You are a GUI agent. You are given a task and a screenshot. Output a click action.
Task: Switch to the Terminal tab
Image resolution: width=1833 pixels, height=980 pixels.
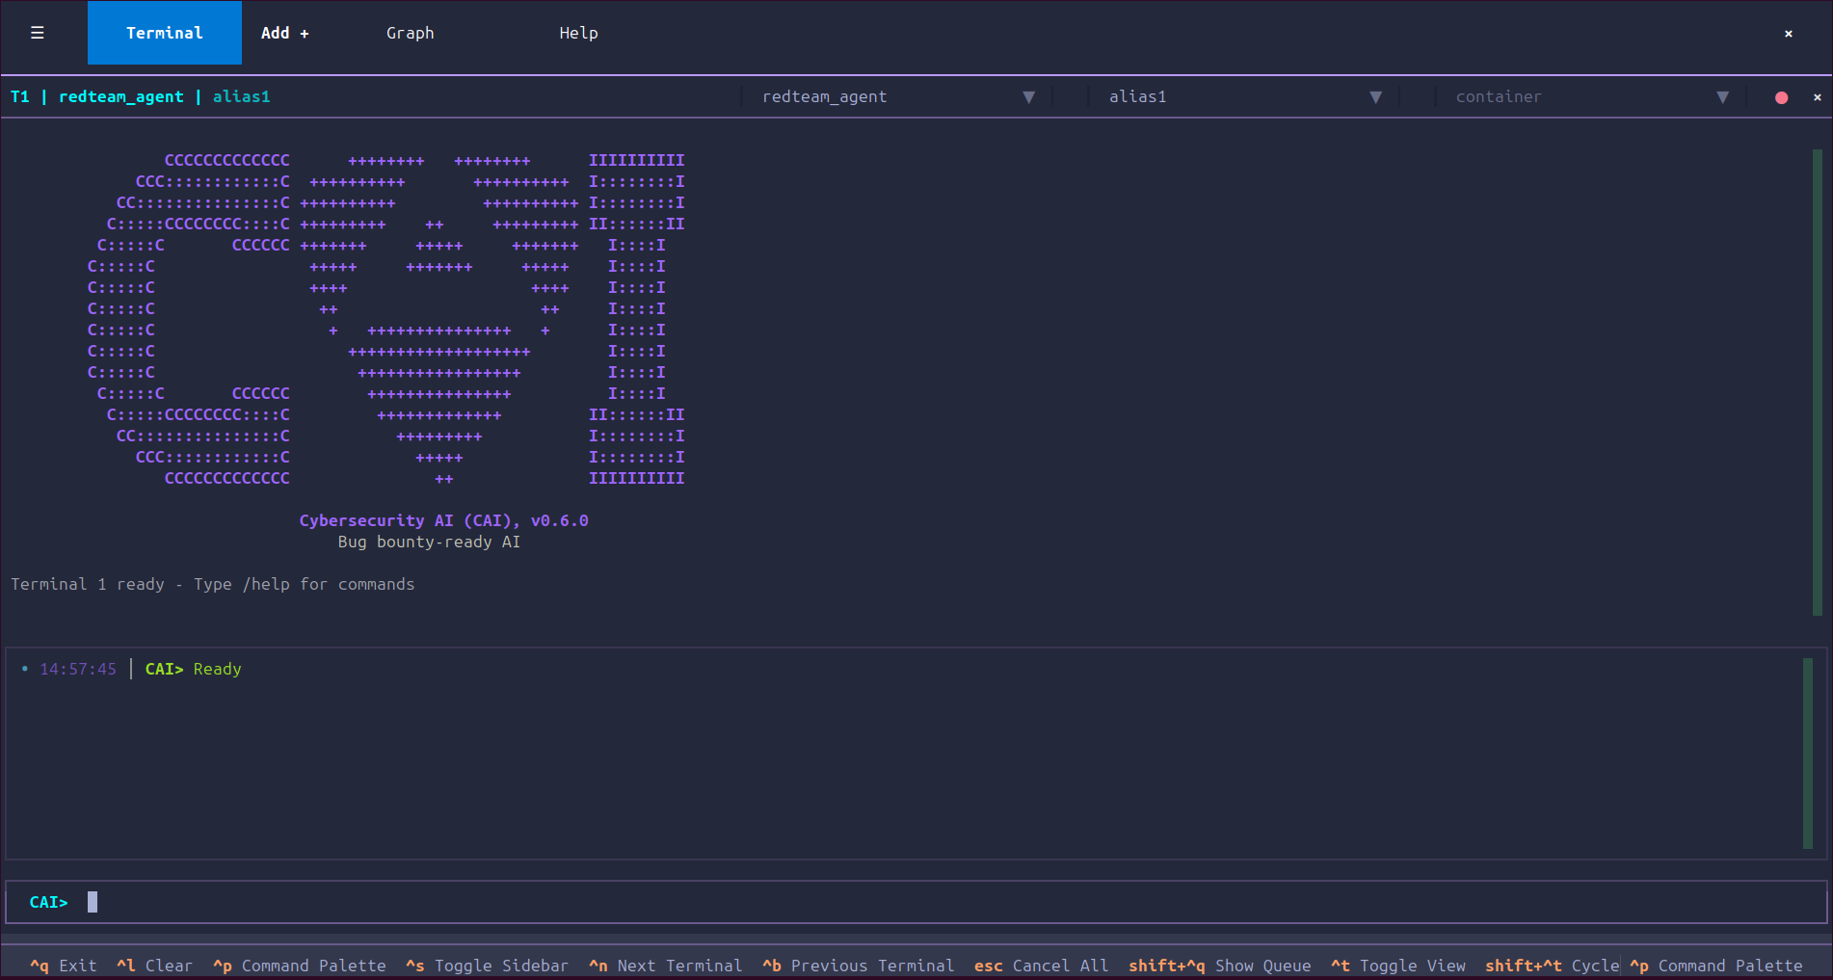pyautogui.click(x=164, y=33)
